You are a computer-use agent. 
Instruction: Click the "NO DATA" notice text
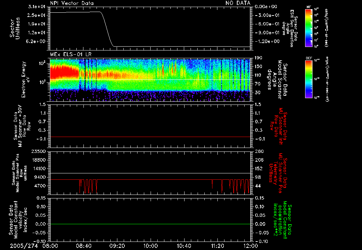pos(238,3)
